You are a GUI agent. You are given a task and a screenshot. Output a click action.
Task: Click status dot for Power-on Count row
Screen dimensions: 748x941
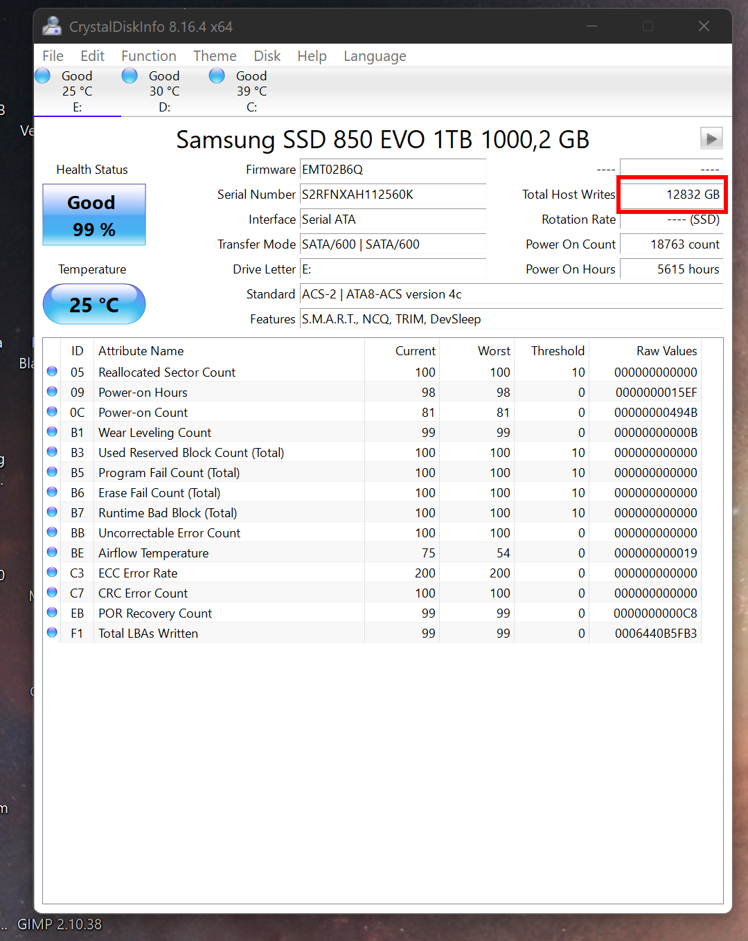tap(52, 411)
